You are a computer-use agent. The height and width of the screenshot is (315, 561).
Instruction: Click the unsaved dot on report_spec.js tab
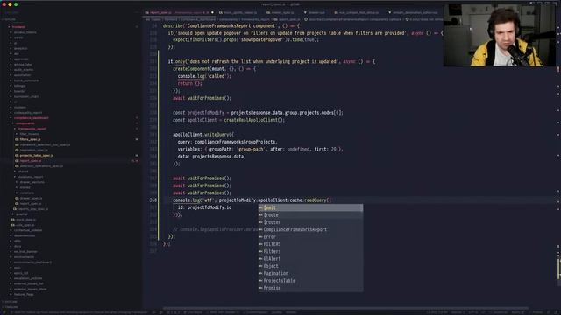212,12
